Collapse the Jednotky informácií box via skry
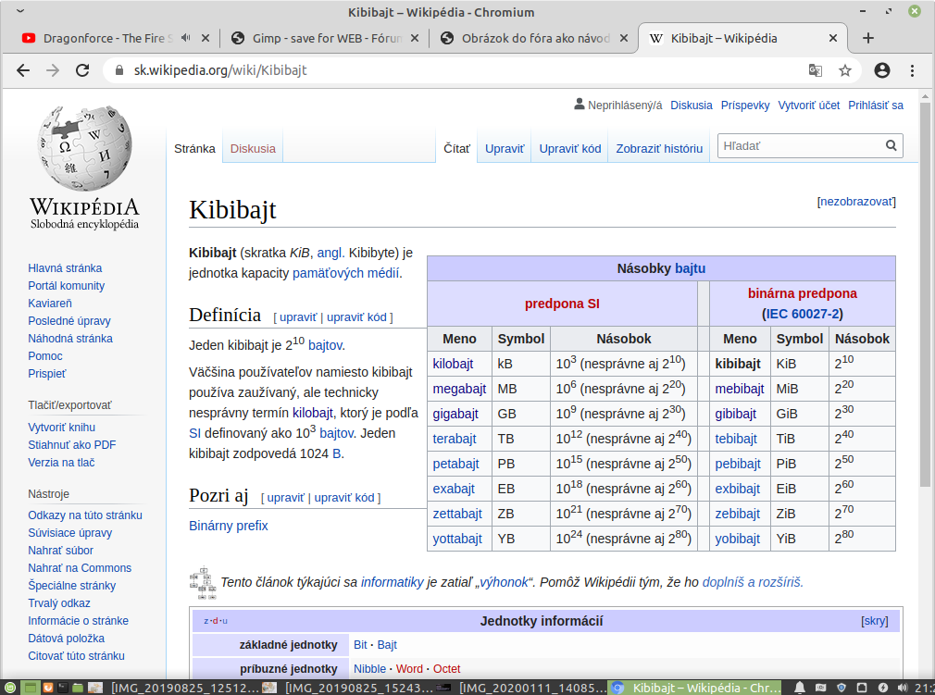 [x=874, y=621]
